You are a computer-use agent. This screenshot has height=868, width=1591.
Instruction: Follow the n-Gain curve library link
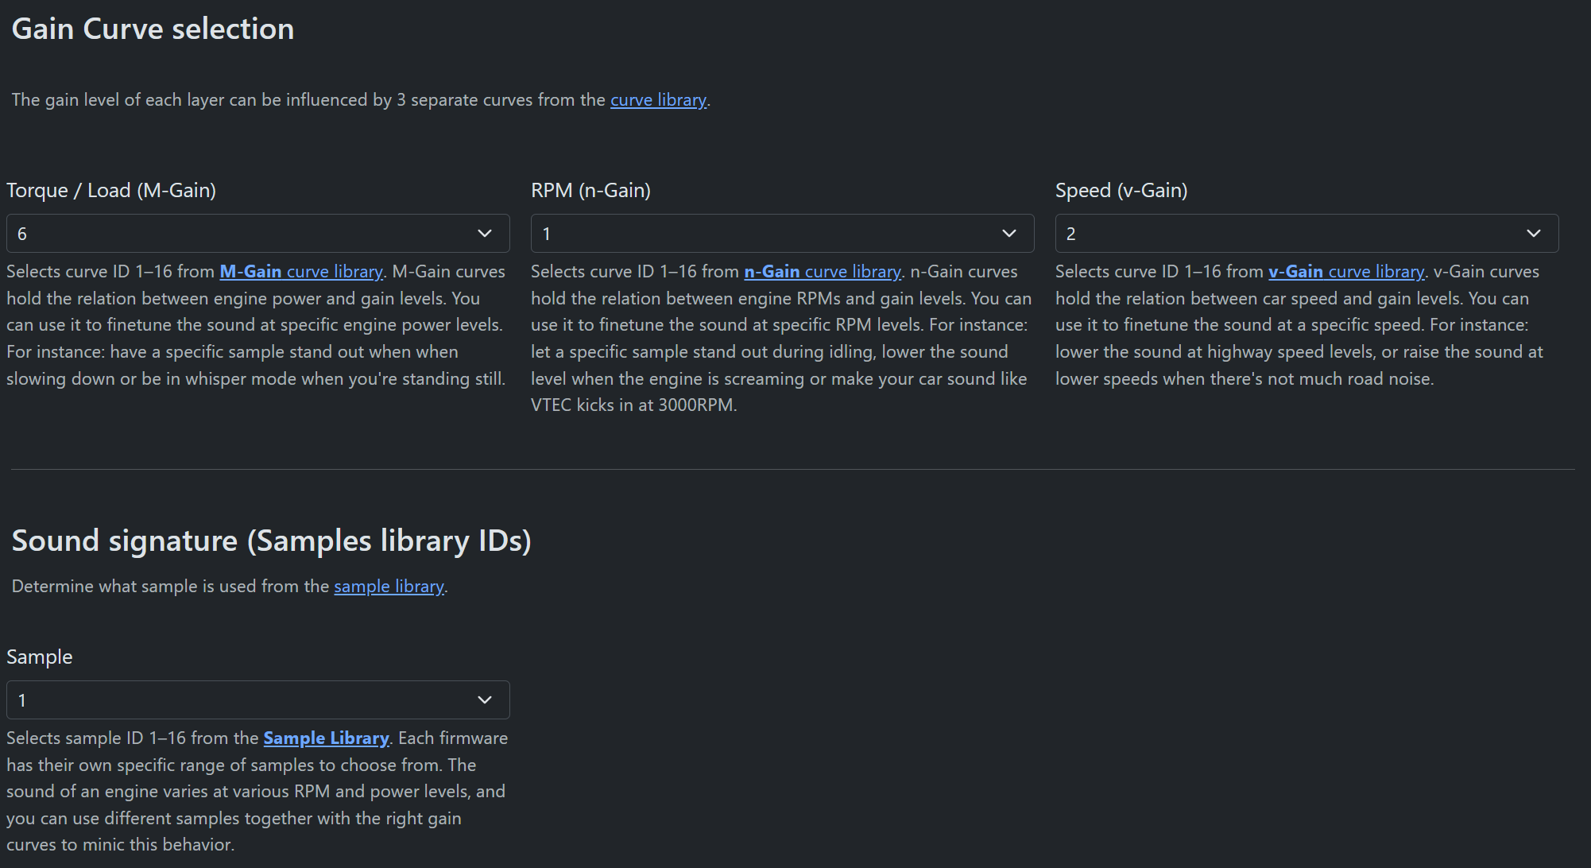pos(823,272)
